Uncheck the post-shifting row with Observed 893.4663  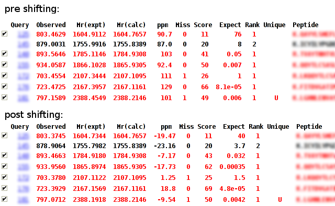pos(5,155)
